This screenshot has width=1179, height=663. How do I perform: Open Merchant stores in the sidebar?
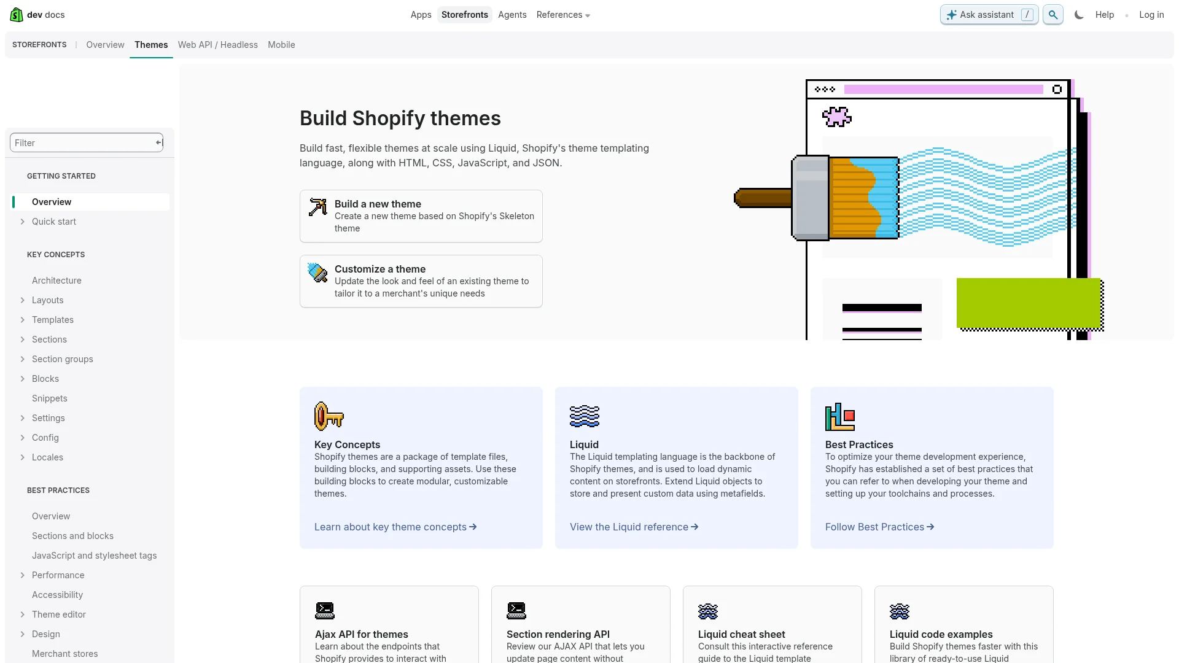[x=65, y=654]
